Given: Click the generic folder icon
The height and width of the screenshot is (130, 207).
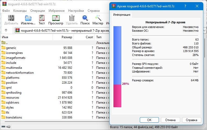Looking at the screenshot, I should [3, 48].
